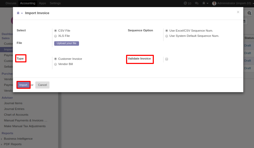
Task: Click the Upload your file button
Action: point(66,43)
